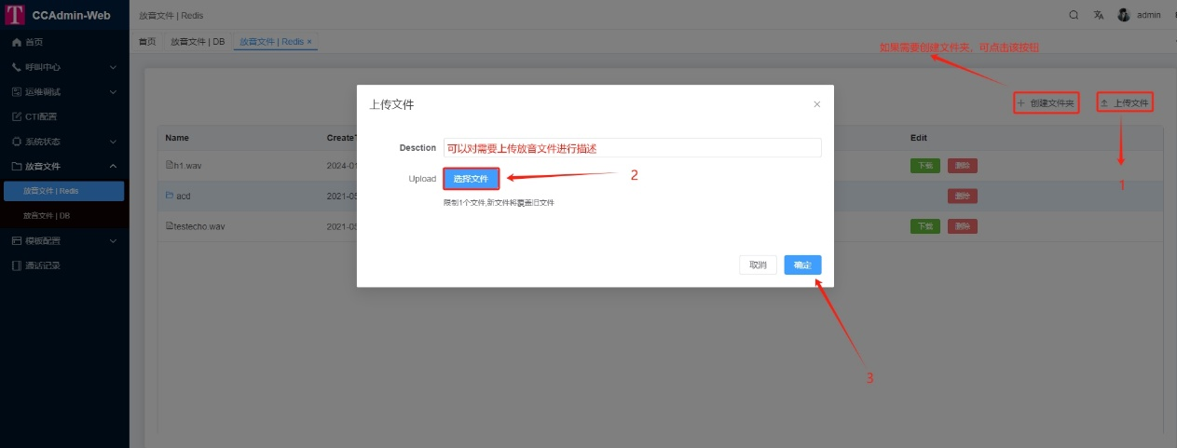Image resolution: width=1177 pixels, height=448 pixels.
Task: Delete h1.wav with 删除 button
Action: 963,165
